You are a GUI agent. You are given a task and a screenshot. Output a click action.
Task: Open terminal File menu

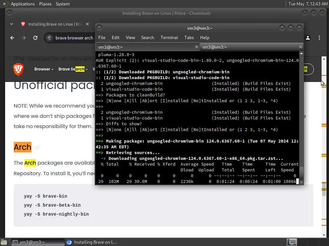click(x=102, y=38)
